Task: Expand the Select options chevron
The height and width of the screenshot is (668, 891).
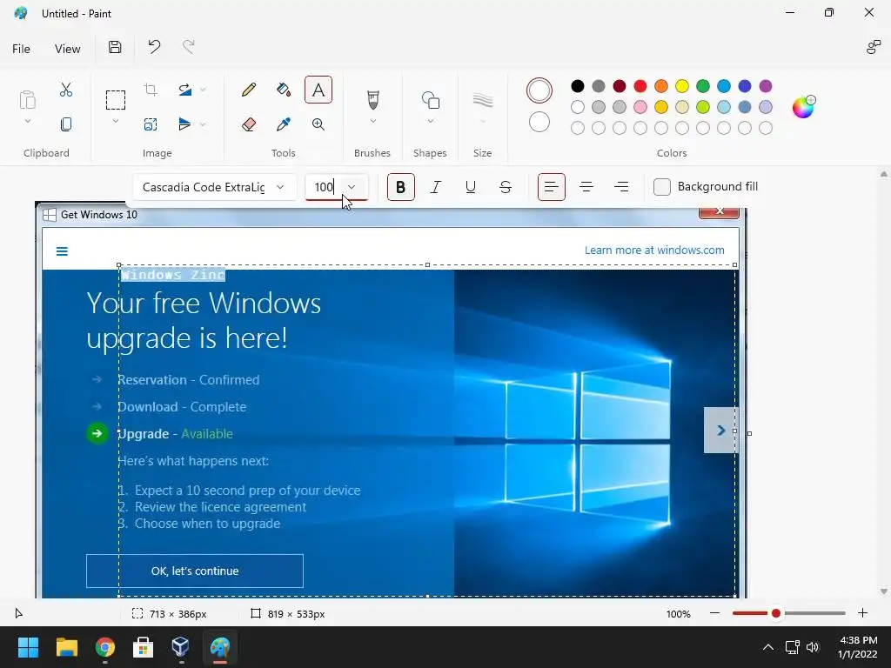Action: point(116,121)
